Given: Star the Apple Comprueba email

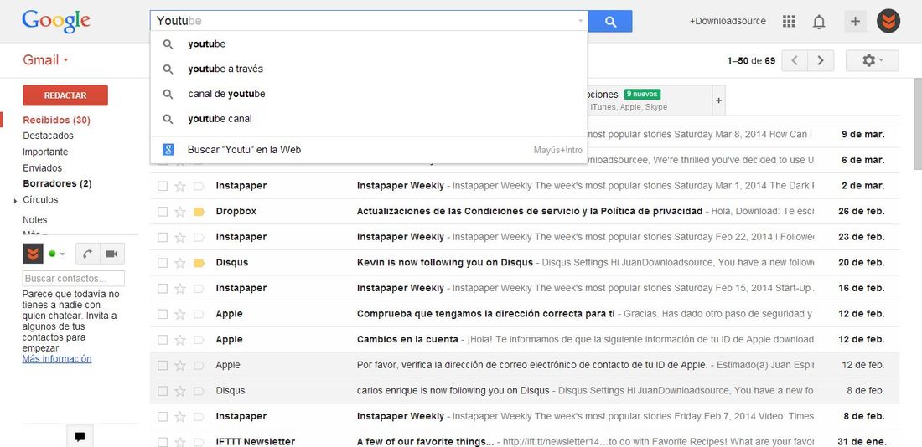Looking at the screenshot, I should tap(180, 314).
